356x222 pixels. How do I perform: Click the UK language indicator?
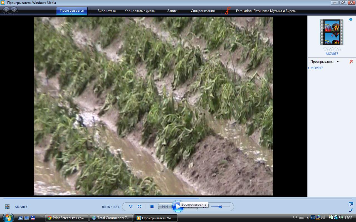click(295, 217)
